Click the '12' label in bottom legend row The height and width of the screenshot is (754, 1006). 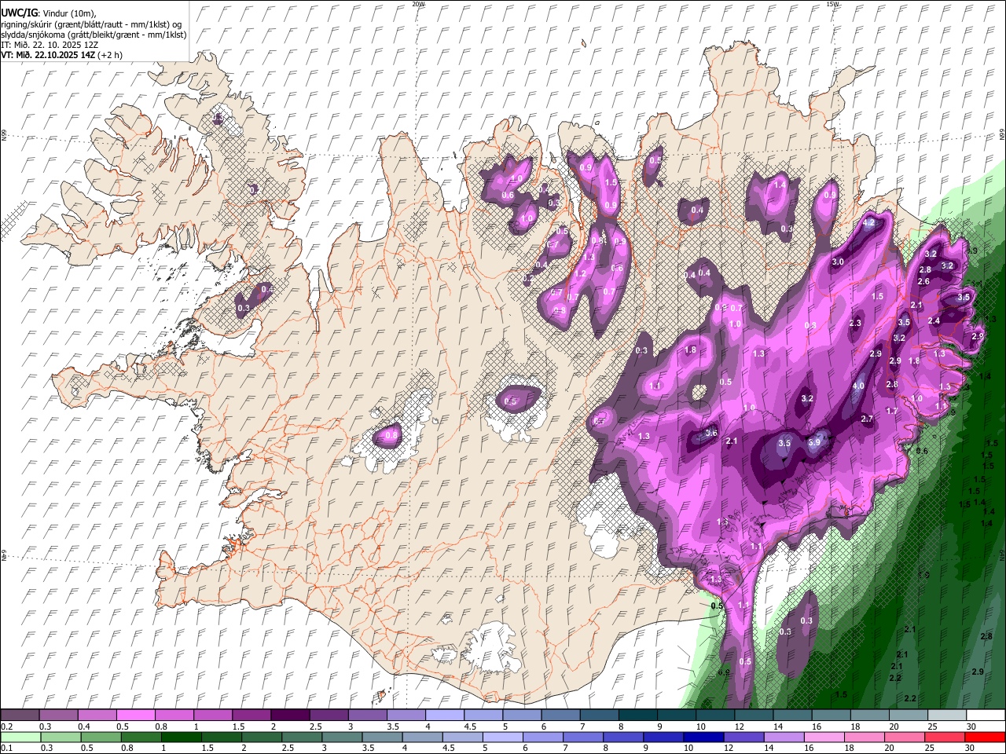[729, 749]
